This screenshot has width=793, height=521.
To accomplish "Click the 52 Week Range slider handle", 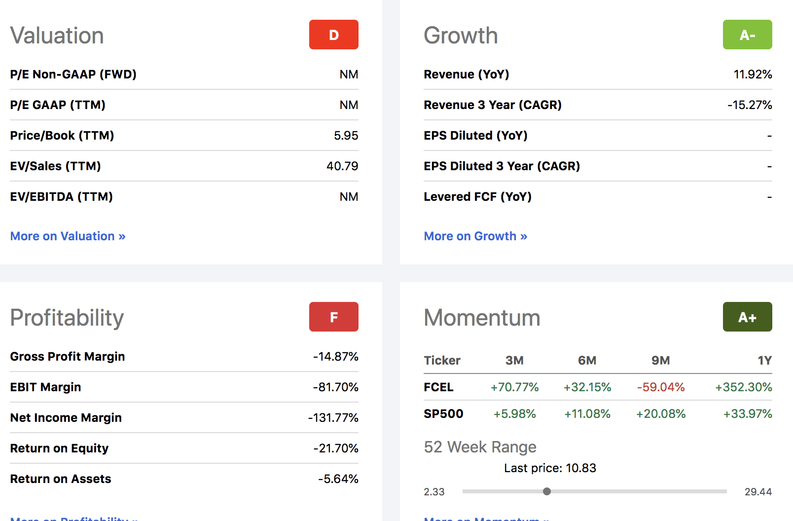I will [546, 491].
